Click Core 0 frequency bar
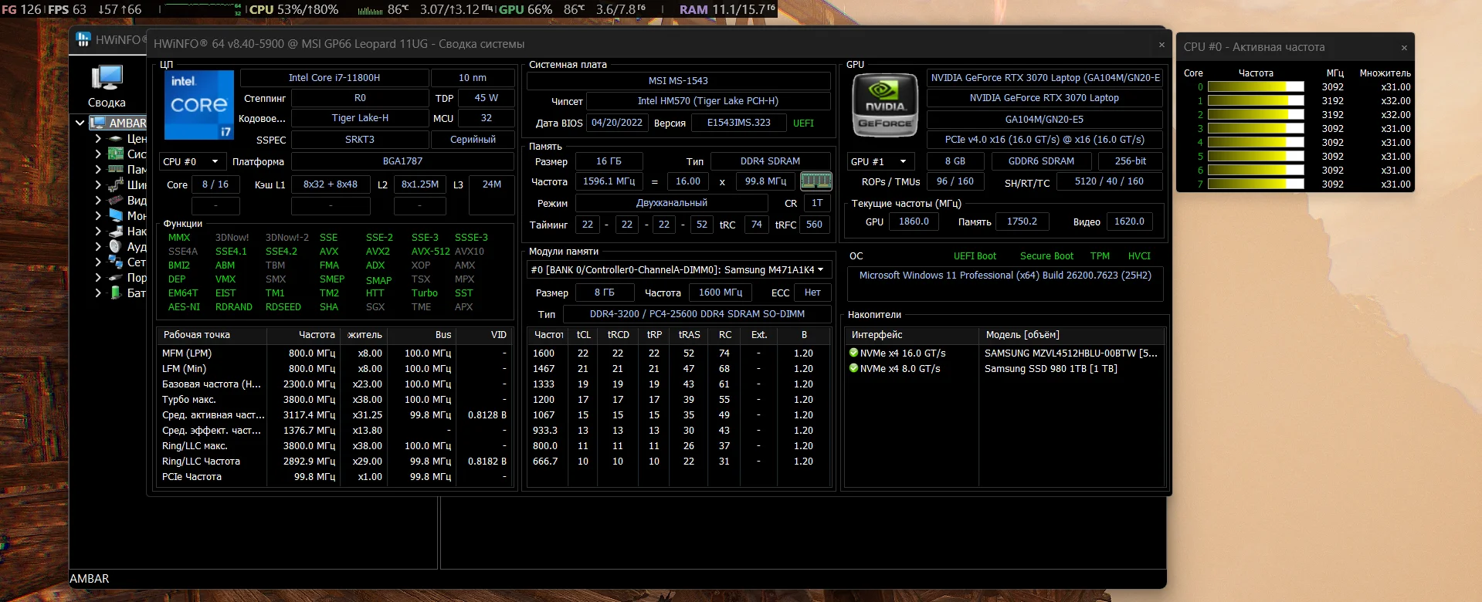The height and width of the screenshot is (602, 1482). [1255, 87]
